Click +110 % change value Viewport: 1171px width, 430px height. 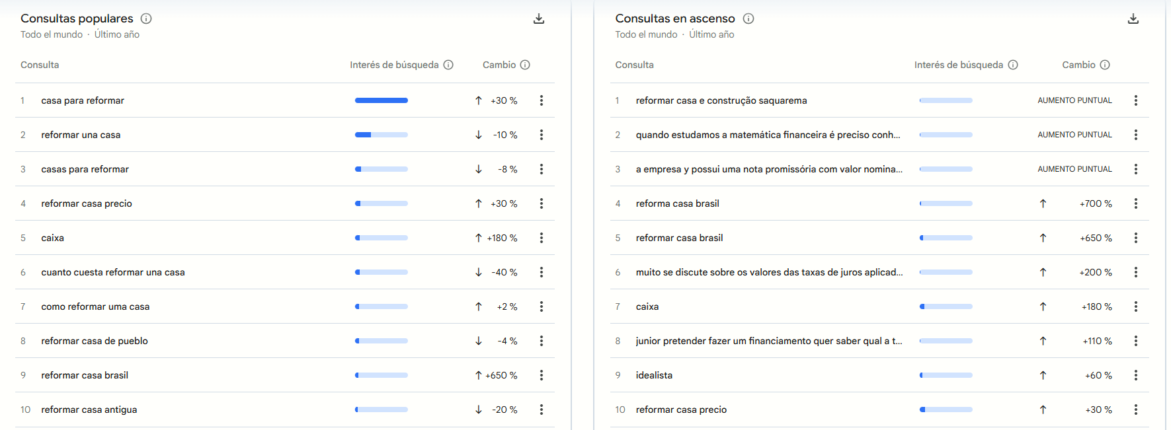1097,341
